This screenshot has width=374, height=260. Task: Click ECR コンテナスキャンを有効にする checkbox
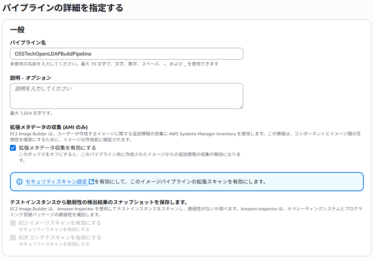point(13,238)
